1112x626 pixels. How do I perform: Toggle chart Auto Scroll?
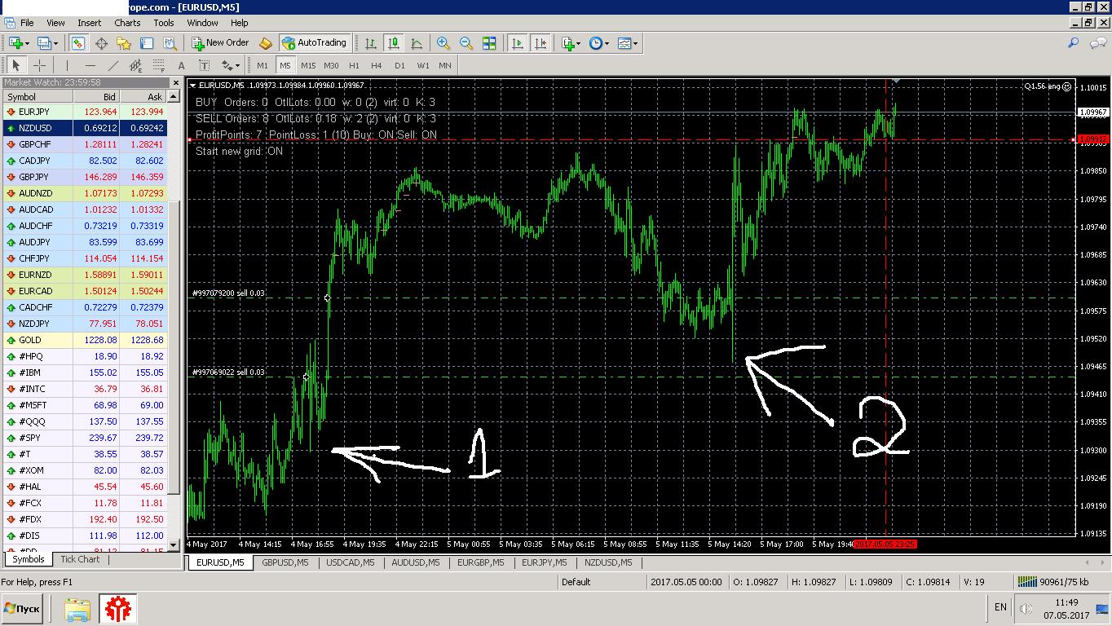(x=517, y=43)
